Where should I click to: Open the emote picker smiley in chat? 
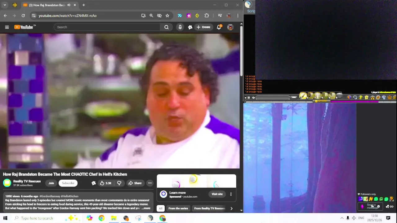[x=378, y=207]
